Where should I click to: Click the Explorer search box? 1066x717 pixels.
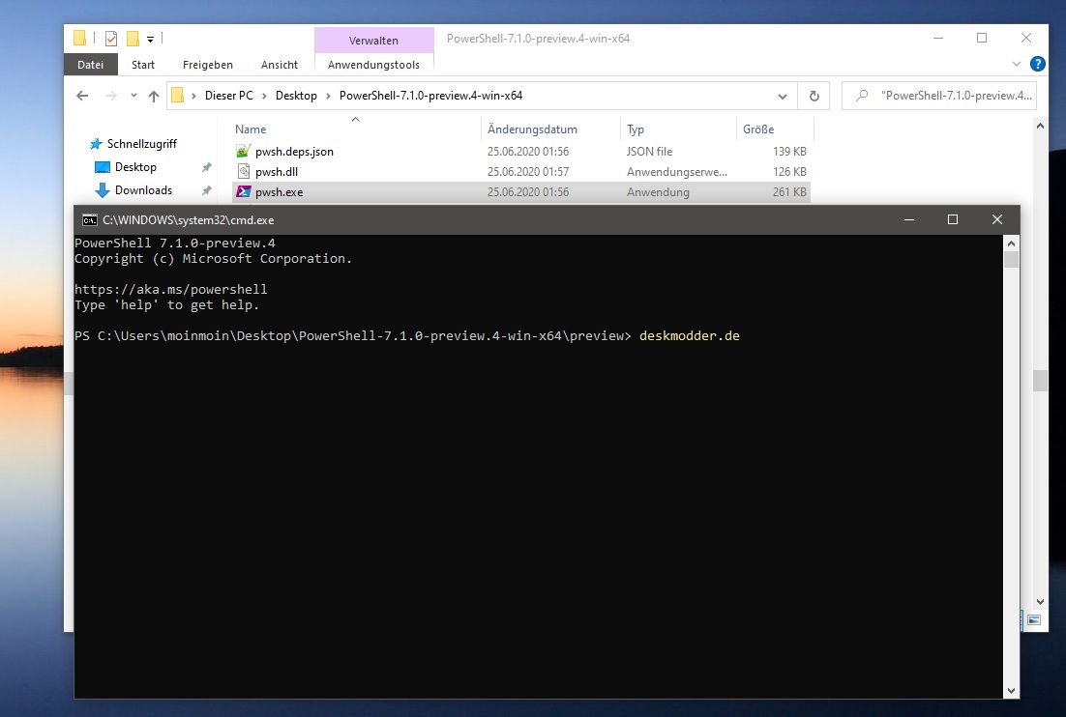coord(939,96)
